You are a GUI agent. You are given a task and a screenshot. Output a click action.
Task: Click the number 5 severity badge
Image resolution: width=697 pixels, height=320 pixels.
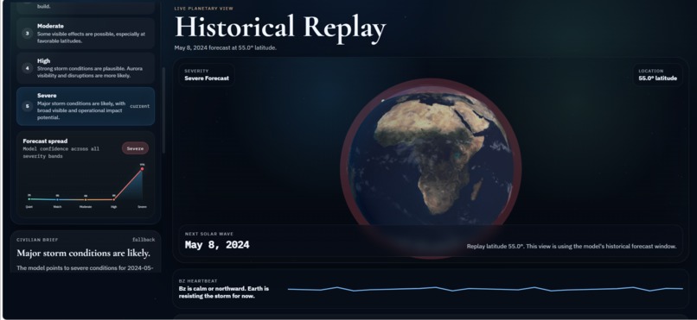point(27,106)
